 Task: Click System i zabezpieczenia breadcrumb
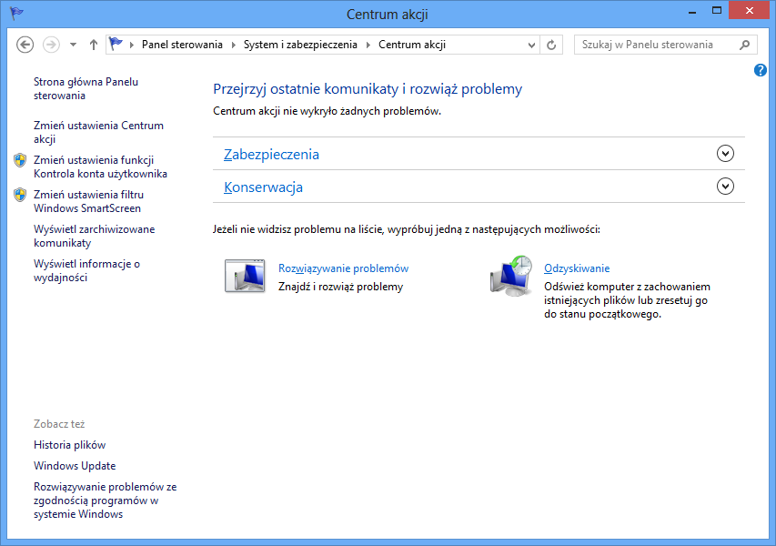click(300, 45)
